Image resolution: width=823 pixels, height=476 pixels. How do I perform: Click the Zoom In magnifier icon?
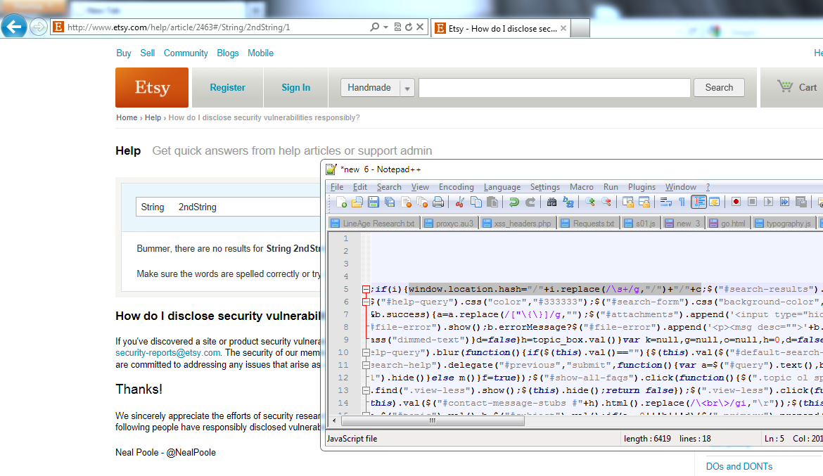pos(589,202)
